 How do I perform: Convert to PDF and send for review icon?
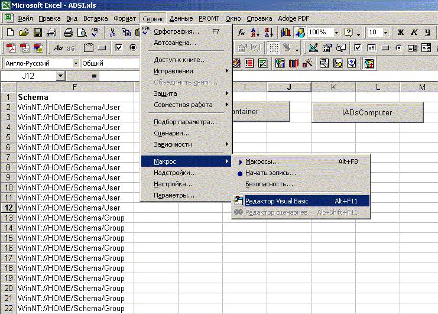point(38,48)
